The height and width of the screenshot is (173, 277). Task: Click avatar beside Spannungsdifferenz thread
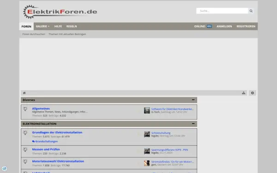pos(147,151)
